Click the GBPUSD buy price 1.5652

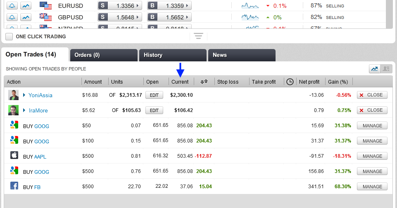tap(169, 17)
